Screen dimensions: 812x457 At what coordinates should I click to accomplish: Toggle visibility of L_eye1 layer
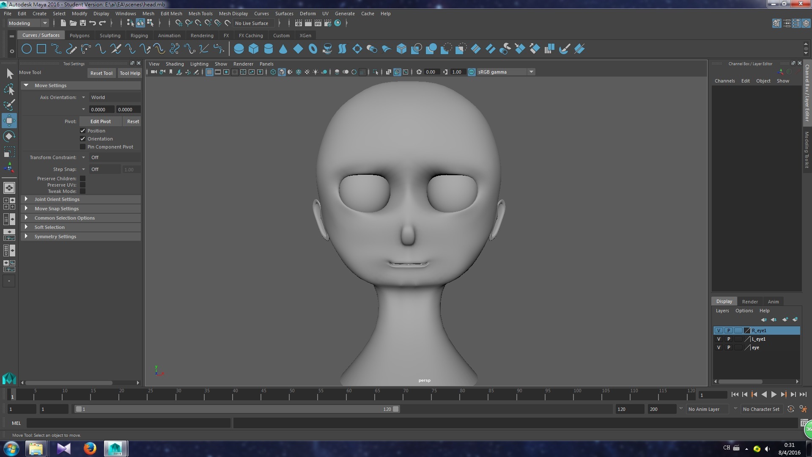click(x=719, y=339)
